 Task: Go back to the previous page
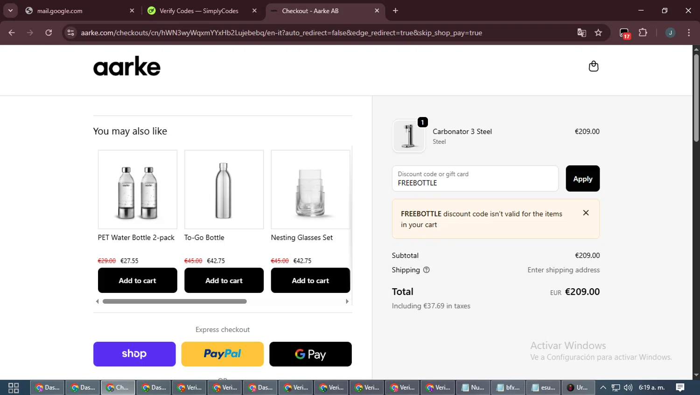(x=12, y=33)
